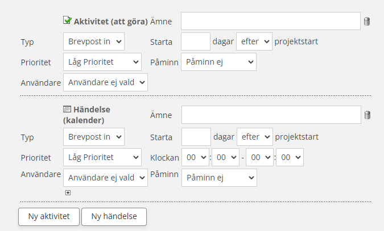Viewport: 384px width, 231px height.
Task: Open the Aktivitet Påminn dropdown
Action: pos(218,62)
